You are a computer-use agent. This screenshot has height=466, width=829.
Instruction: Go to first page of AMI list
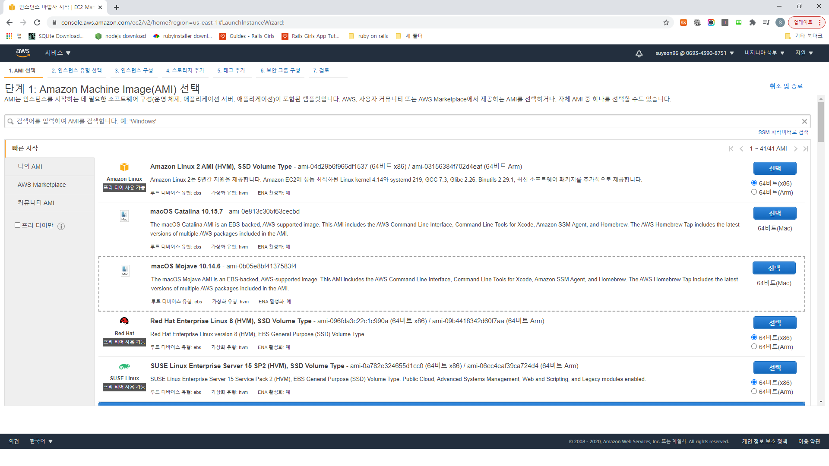pos(731,148)
